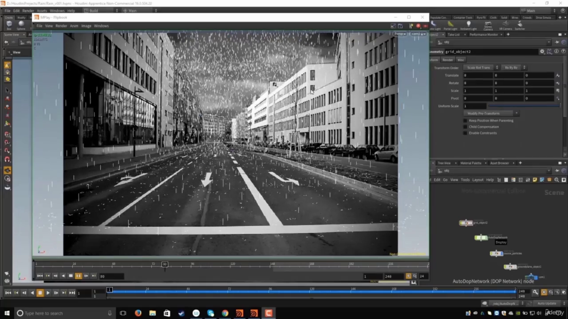Open the Misc parameters tab
Screen dimensions: 568x319
[x=461, y=60]
